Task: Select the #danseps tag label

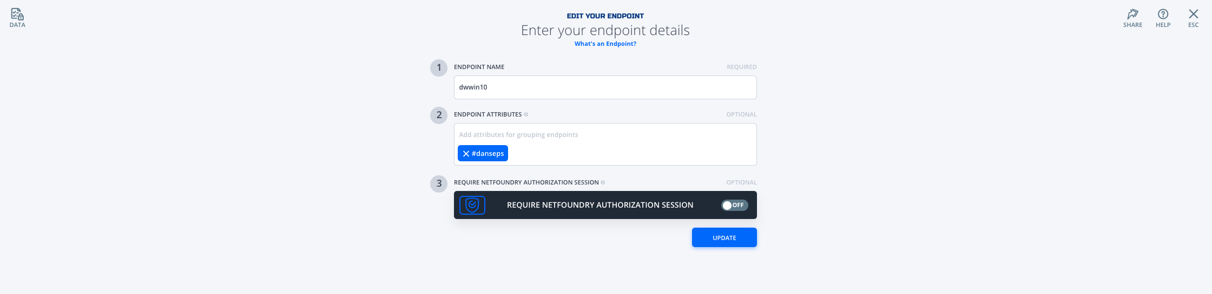Action: [488, 154]
